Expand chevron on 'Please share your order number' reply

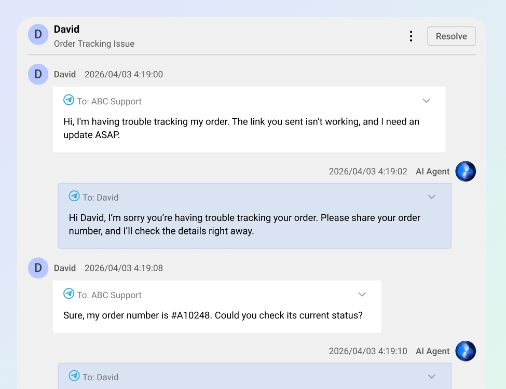tap(432, 197)
